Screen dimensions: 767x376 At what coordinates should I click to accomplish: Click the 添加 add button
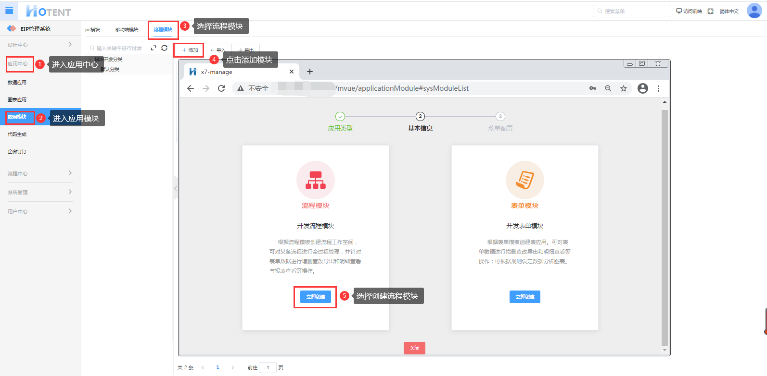pyautogui.click(x=190, y=50)
